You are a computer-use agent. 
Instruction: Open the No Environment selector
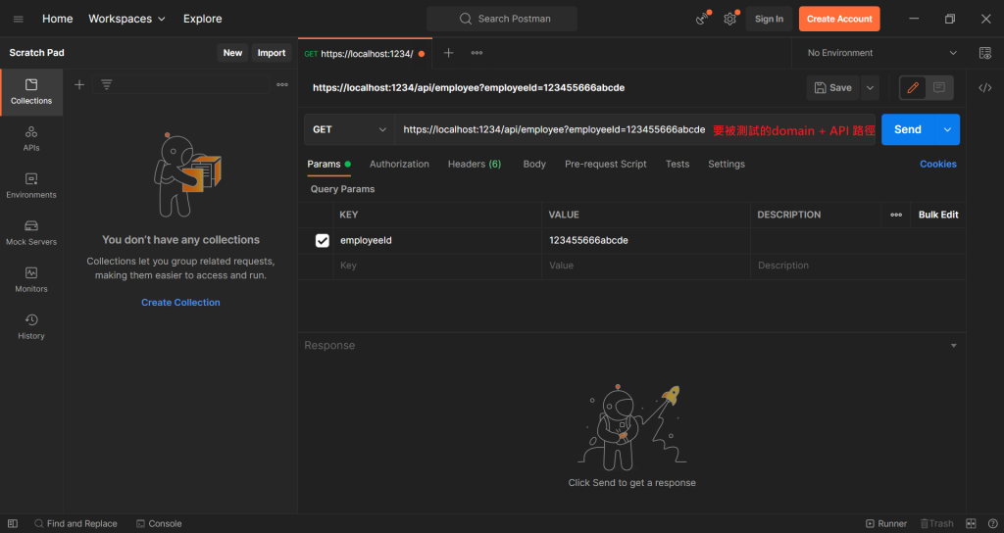881,53
